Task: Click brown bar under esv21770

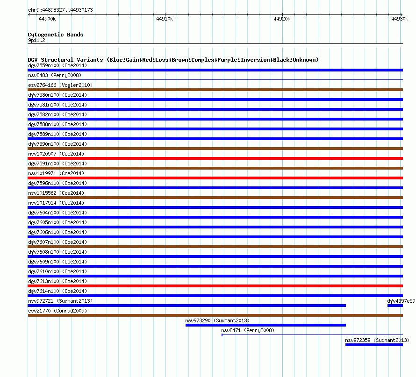Action: (215, 315)
